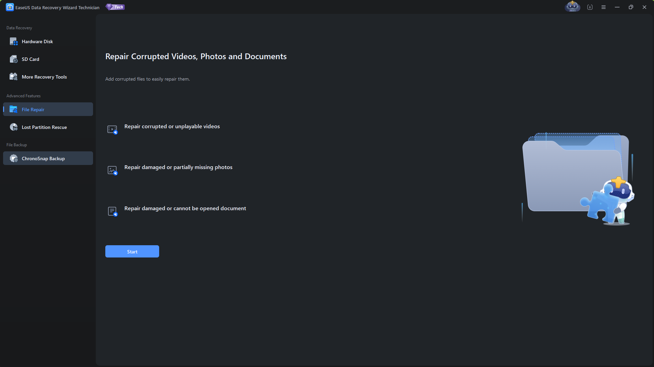
Task: Click the More Recovery Tools icon
Action: (14, 77)
